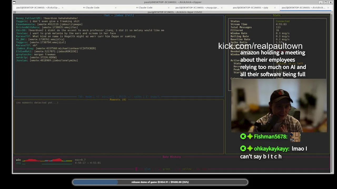
Task: Close the ~/kick/clip terminal tab
Action: point(62,8)
